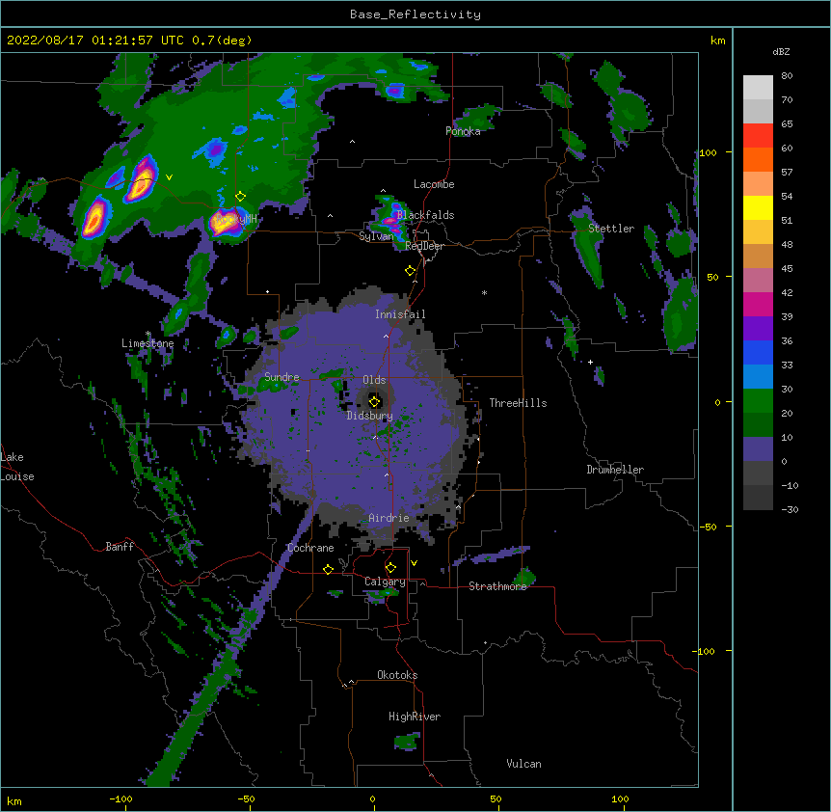Click the 45 value on the dBZ legend
Image resolution: width=831 pixels, height=812 pixels.
coord(787,268)
